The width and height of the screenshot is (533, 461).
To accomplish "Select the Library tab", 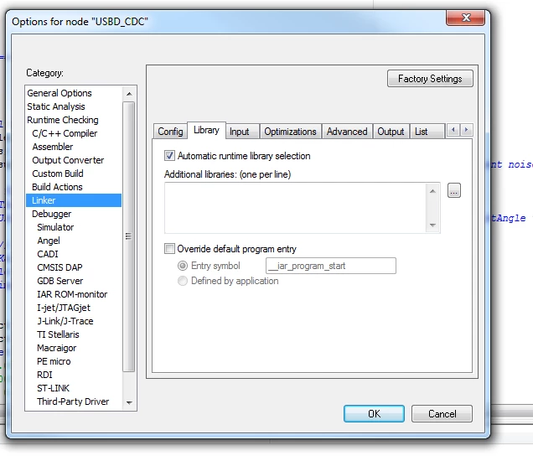I will tap(206, 130).
